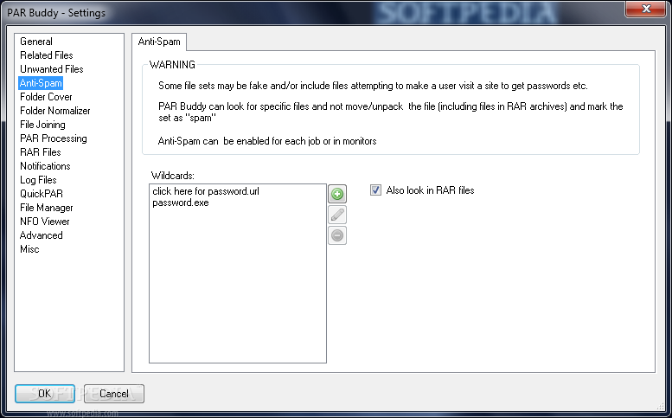Select highlighted Anti-Spam sidebar entry
The height and width of the screenshot is (418, 672).
(x=41, y=83)
